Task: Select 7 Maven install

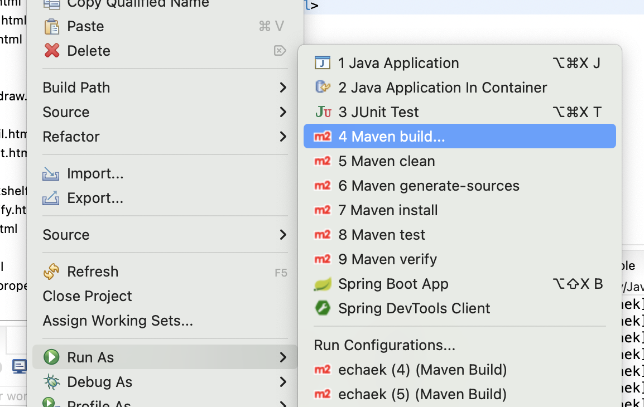Action: [460, 210]
